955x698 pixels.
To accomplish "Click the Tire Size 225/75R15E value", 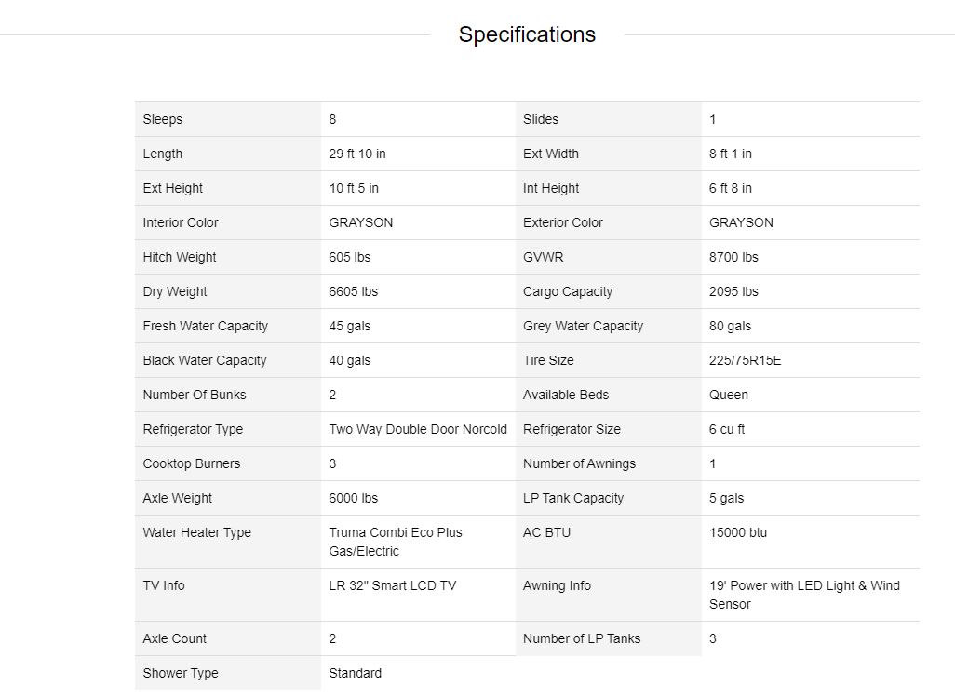I will click(745, 360).
